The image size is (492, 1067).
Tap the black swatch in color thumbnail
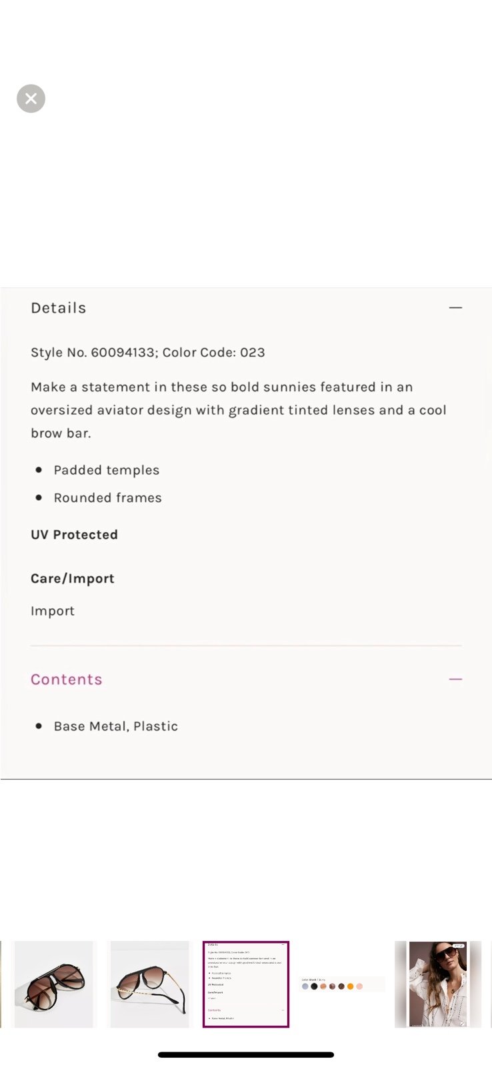(314, 986)
